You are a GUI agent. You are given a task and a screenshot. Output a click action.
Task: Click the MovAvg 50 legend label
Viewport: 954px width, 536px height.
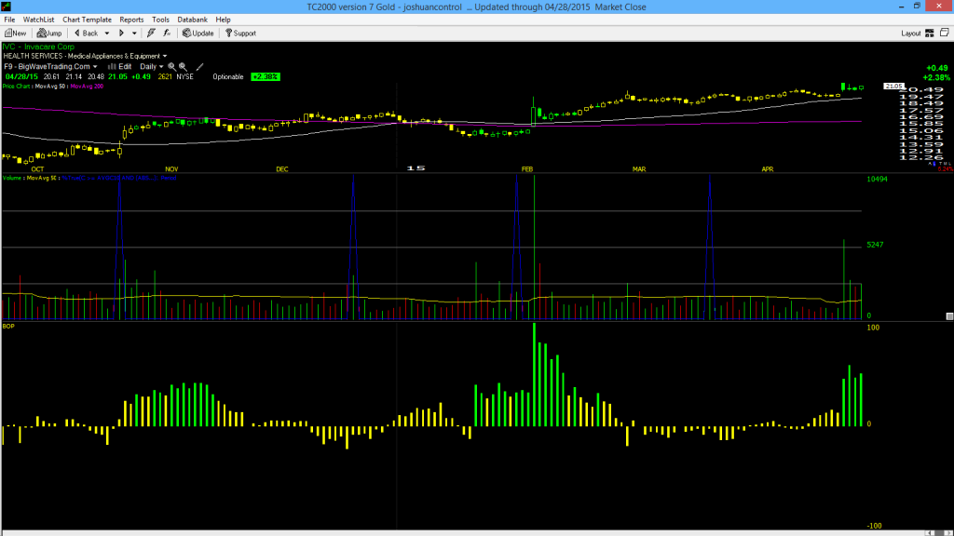point(50,87)
